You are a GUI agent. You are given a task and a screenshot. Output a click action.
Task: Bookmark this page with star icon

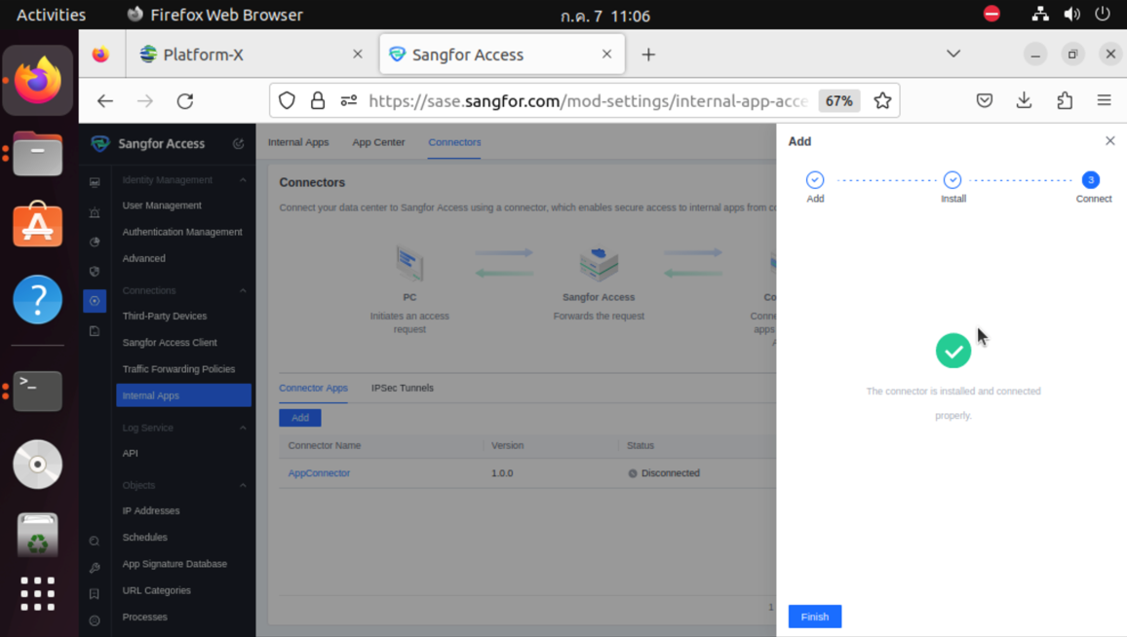coord(882,101)
